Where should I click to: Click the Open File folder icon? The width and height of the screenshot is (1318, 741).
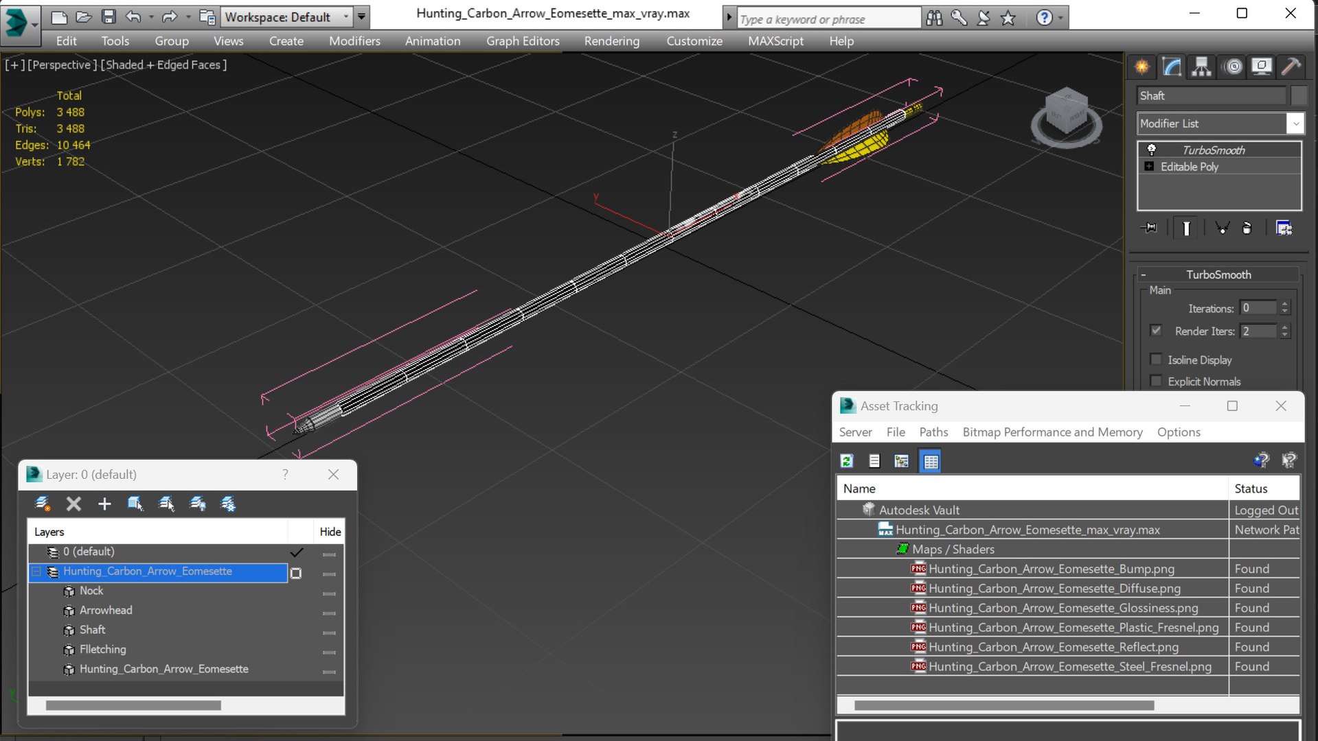point(84,17)
